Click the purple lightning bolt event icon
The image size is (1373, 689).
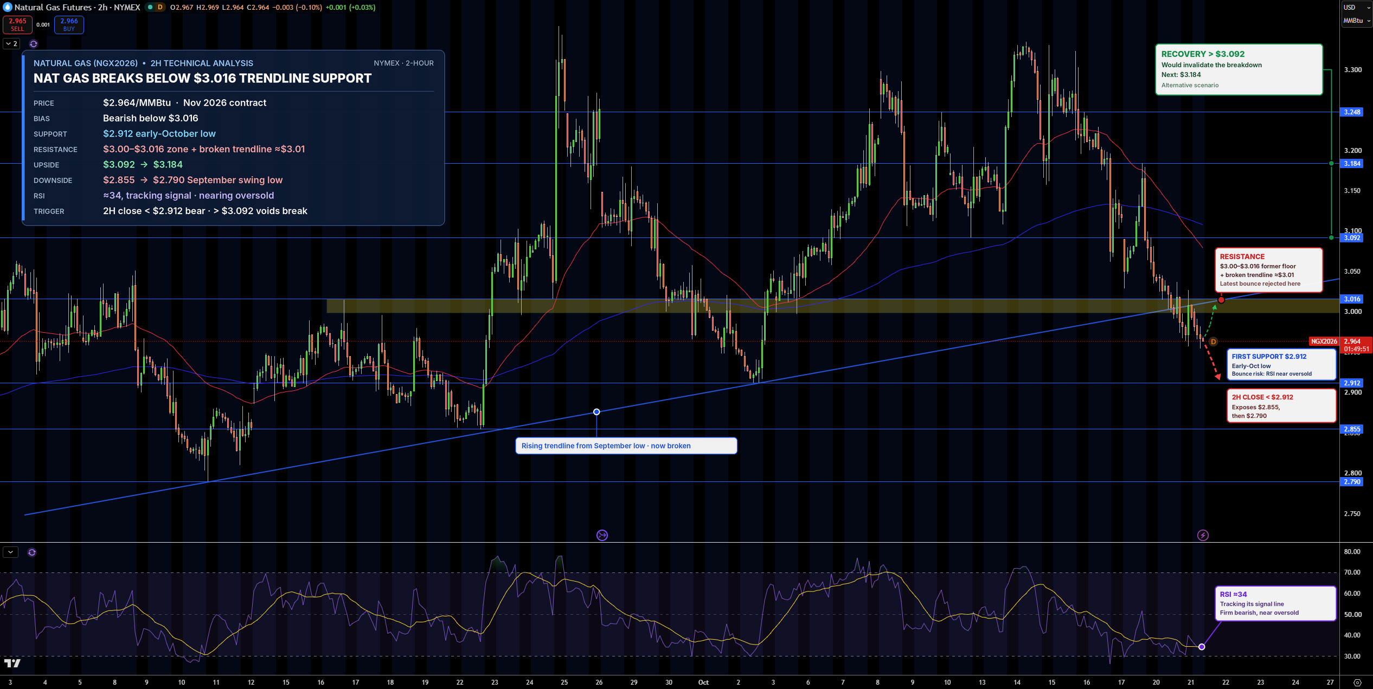[x=1203, y=536]
